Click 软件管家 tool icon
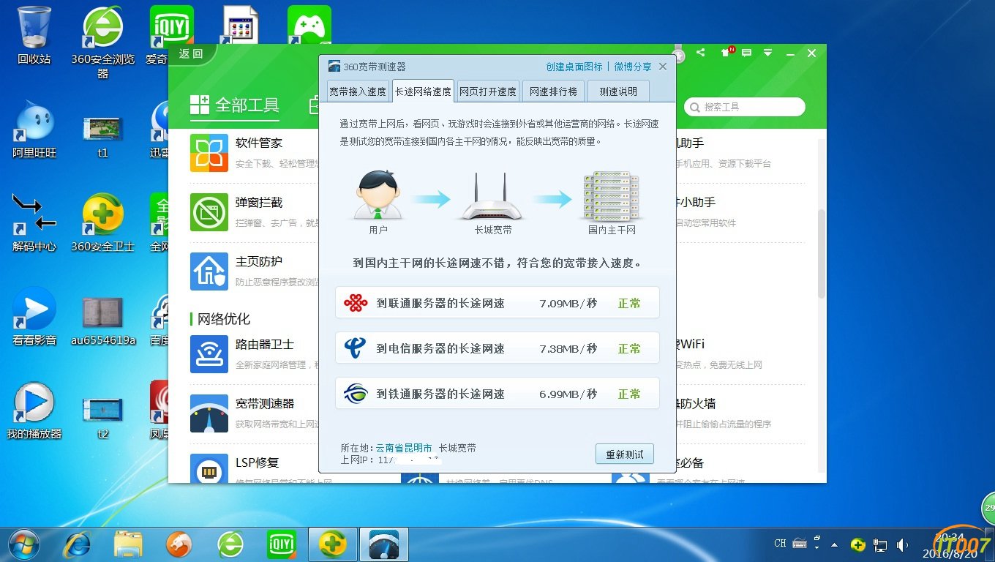 point(209,152)
